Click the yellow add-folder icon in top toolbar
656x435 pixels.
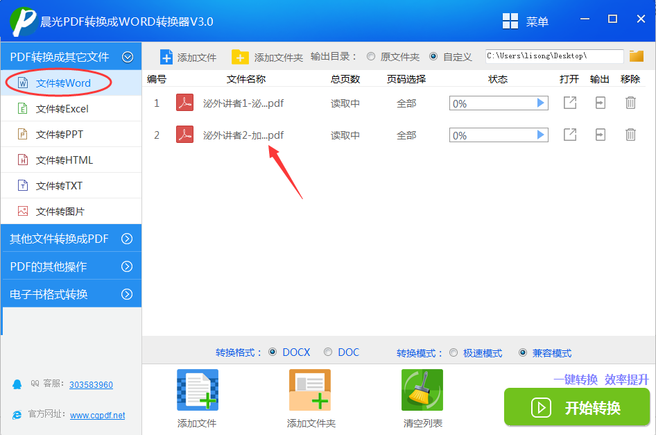[240, 57]
